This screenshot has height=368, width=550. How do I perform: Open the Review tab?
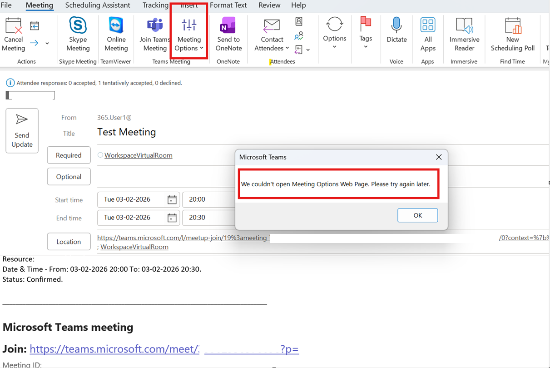click(269, 5)
